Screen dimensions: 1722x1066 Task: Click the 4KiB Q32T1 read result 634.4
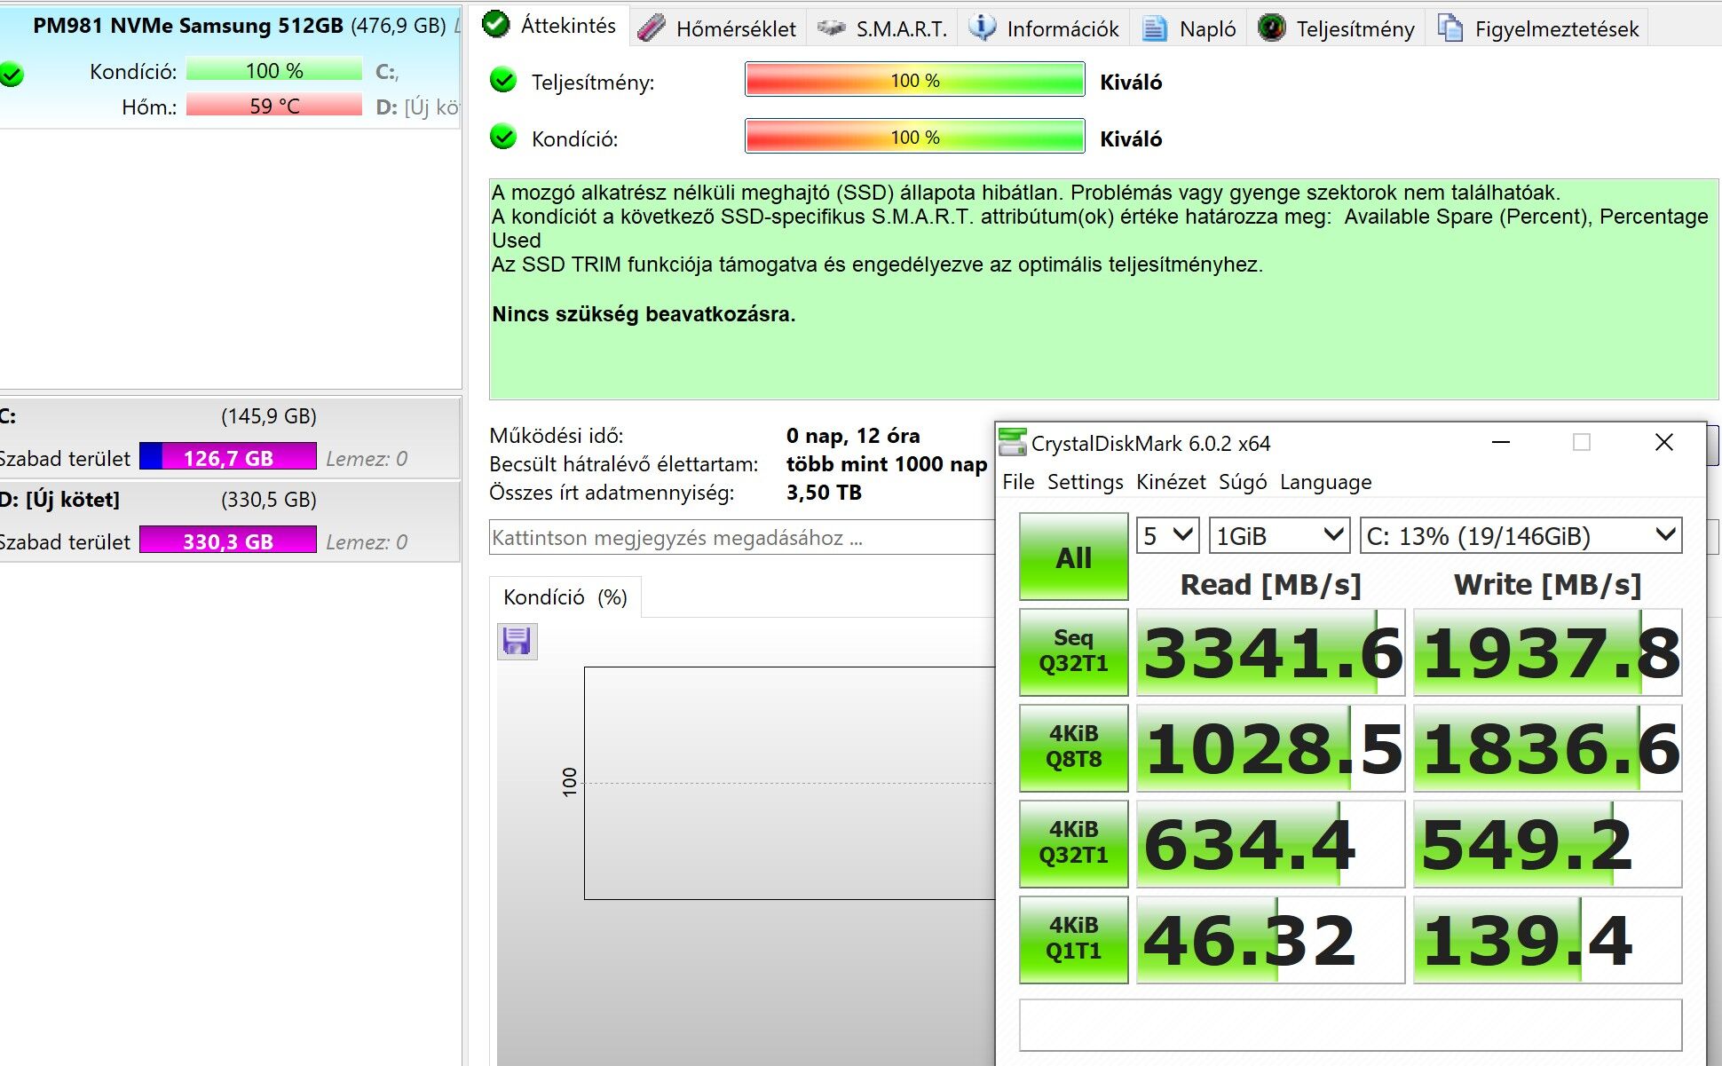[x=1270, y=843]
